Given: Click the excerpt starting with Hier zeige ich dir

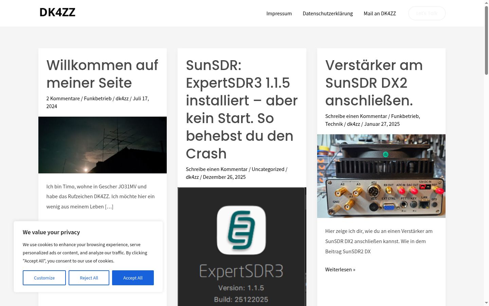Looking at the screenshot, I should pyautogui.click(x=379, y=241).
